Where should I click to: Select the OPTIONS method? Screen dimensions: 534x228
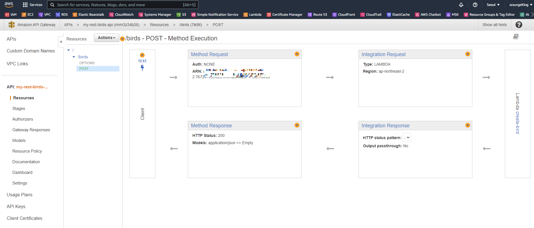click(x=87, y=63)
